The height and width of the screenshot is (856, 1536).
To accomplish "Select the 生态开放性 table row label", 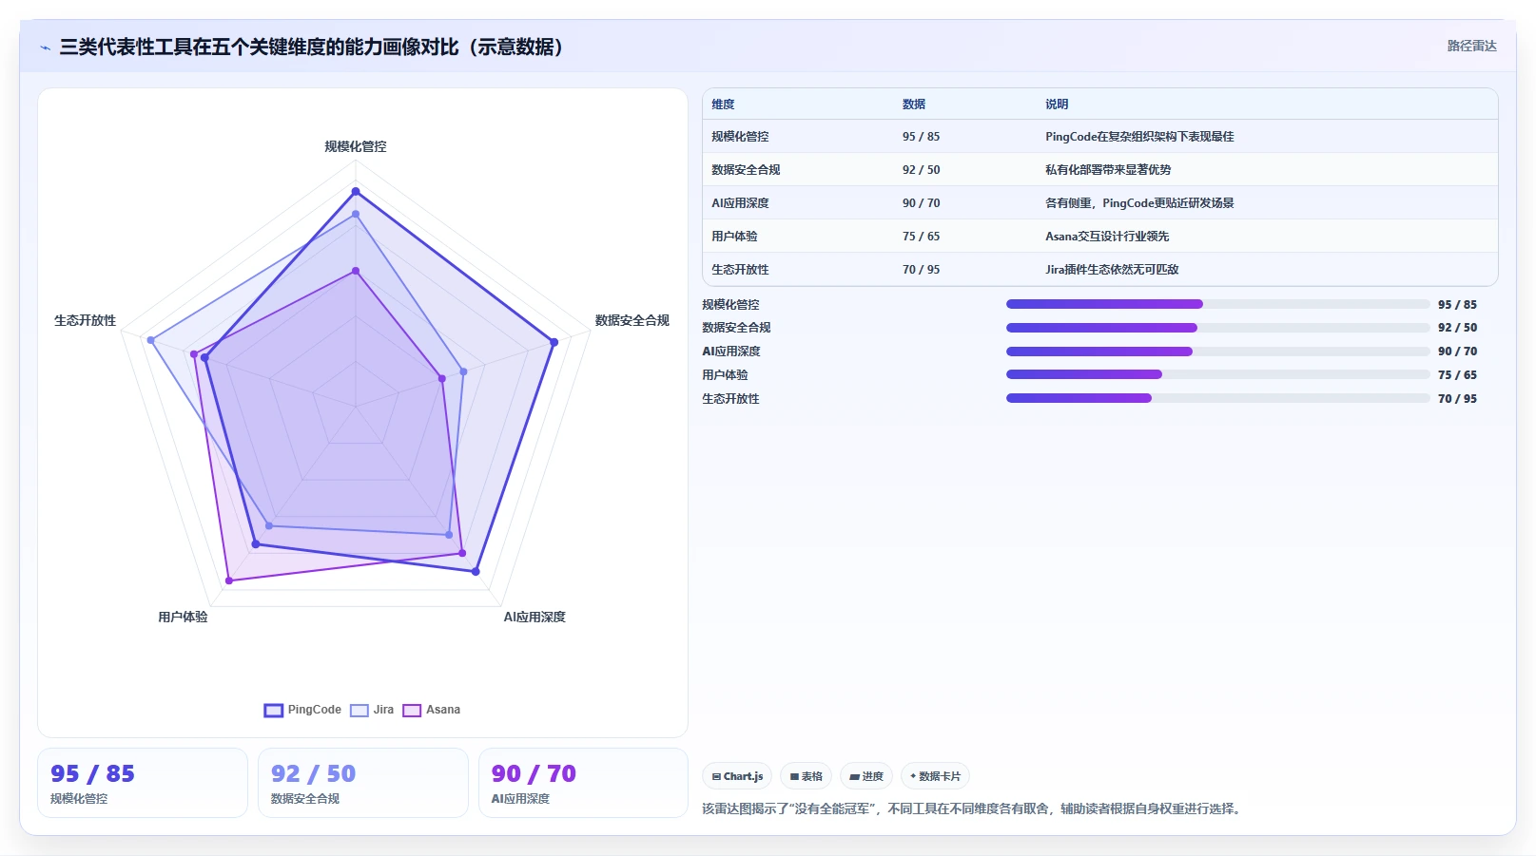I will tap(740, 270).
